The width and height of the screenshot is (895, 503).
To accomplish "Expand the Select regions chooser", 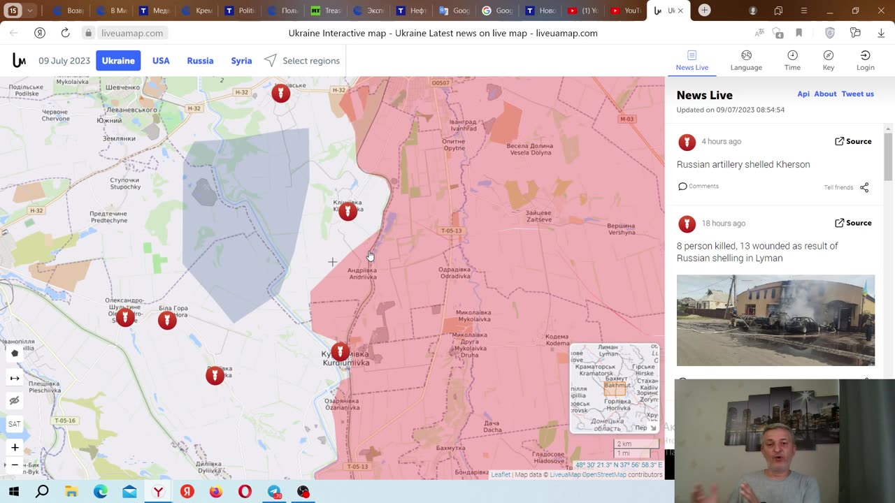I will coord(302,61).
